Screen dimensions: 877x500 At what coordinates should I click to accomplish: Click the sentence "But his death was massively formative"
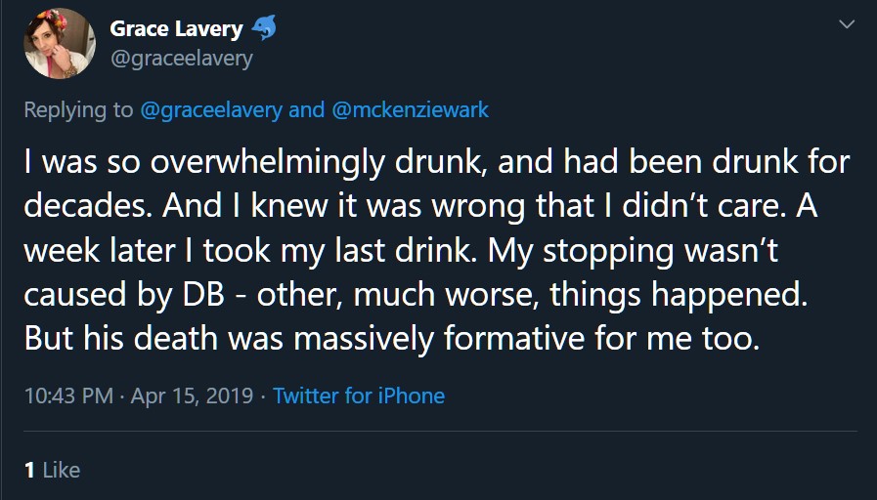[x=392, y=339]
